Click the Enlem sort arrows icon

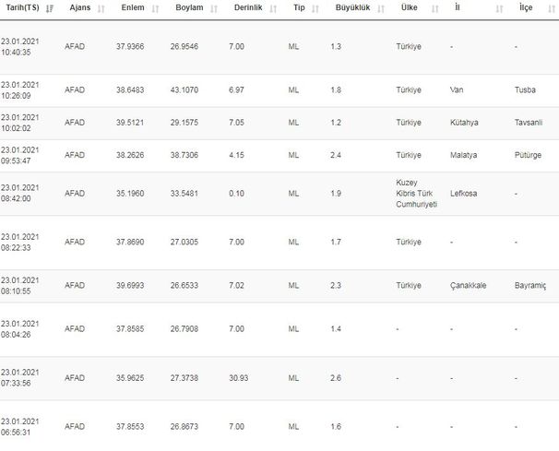coord(156,8)
